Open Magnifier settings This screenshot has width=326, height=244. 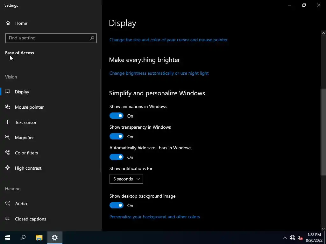point(51,138)
